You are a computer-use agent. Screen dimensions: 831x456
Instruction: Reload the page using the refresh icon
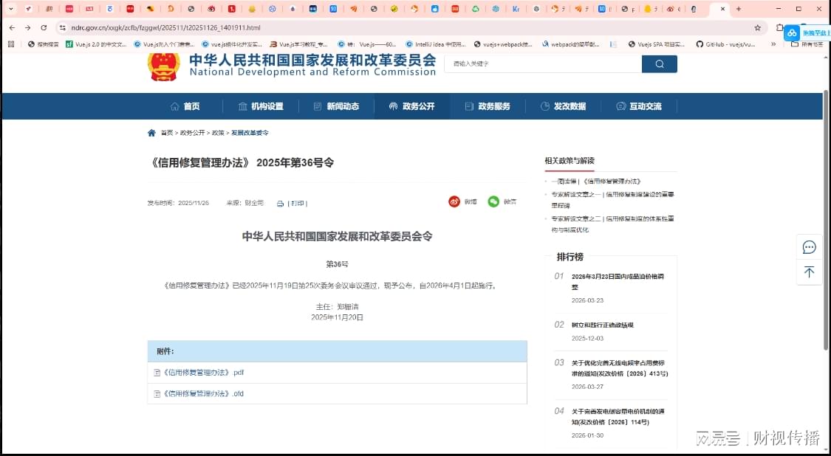(44, 27)
